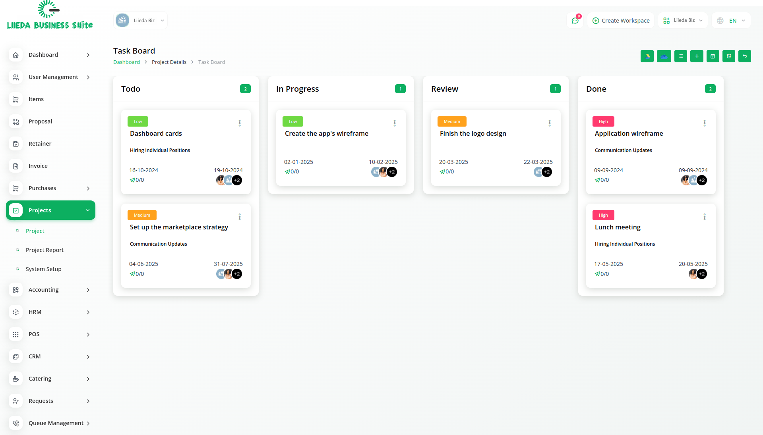763x435 pixels.
Task: Open the calendar view icon
Action: pos(713,56)
